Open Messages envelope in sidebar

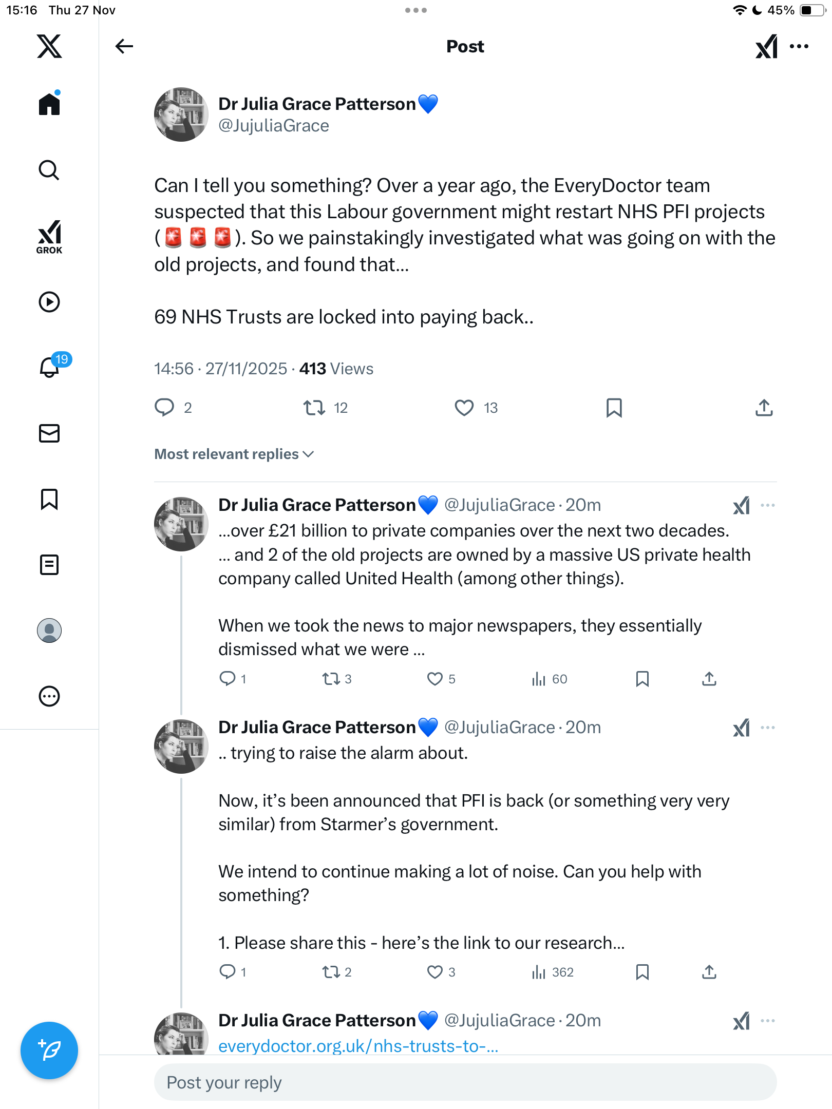coord(49,433)
